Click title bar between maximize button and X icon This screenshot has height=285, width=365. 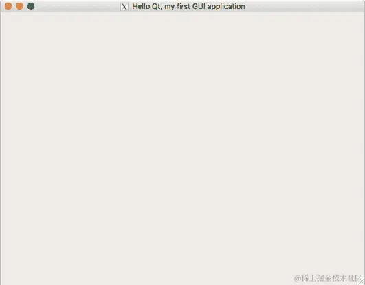tap(78, 6)
